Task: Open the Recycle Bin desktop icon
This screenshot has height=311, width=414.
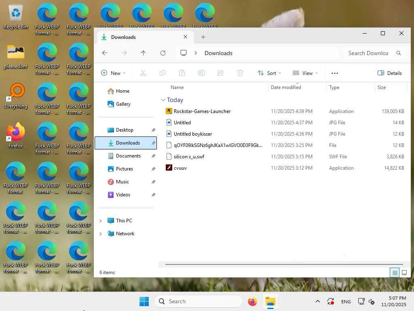Action: (16, 17)
